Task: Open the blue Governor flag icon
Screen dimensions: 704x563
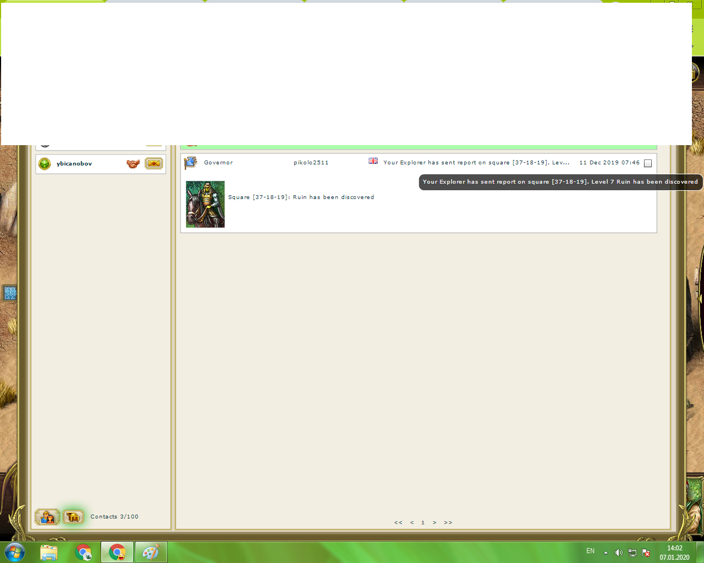Action: pyautogui.click(x=190, y=163)
